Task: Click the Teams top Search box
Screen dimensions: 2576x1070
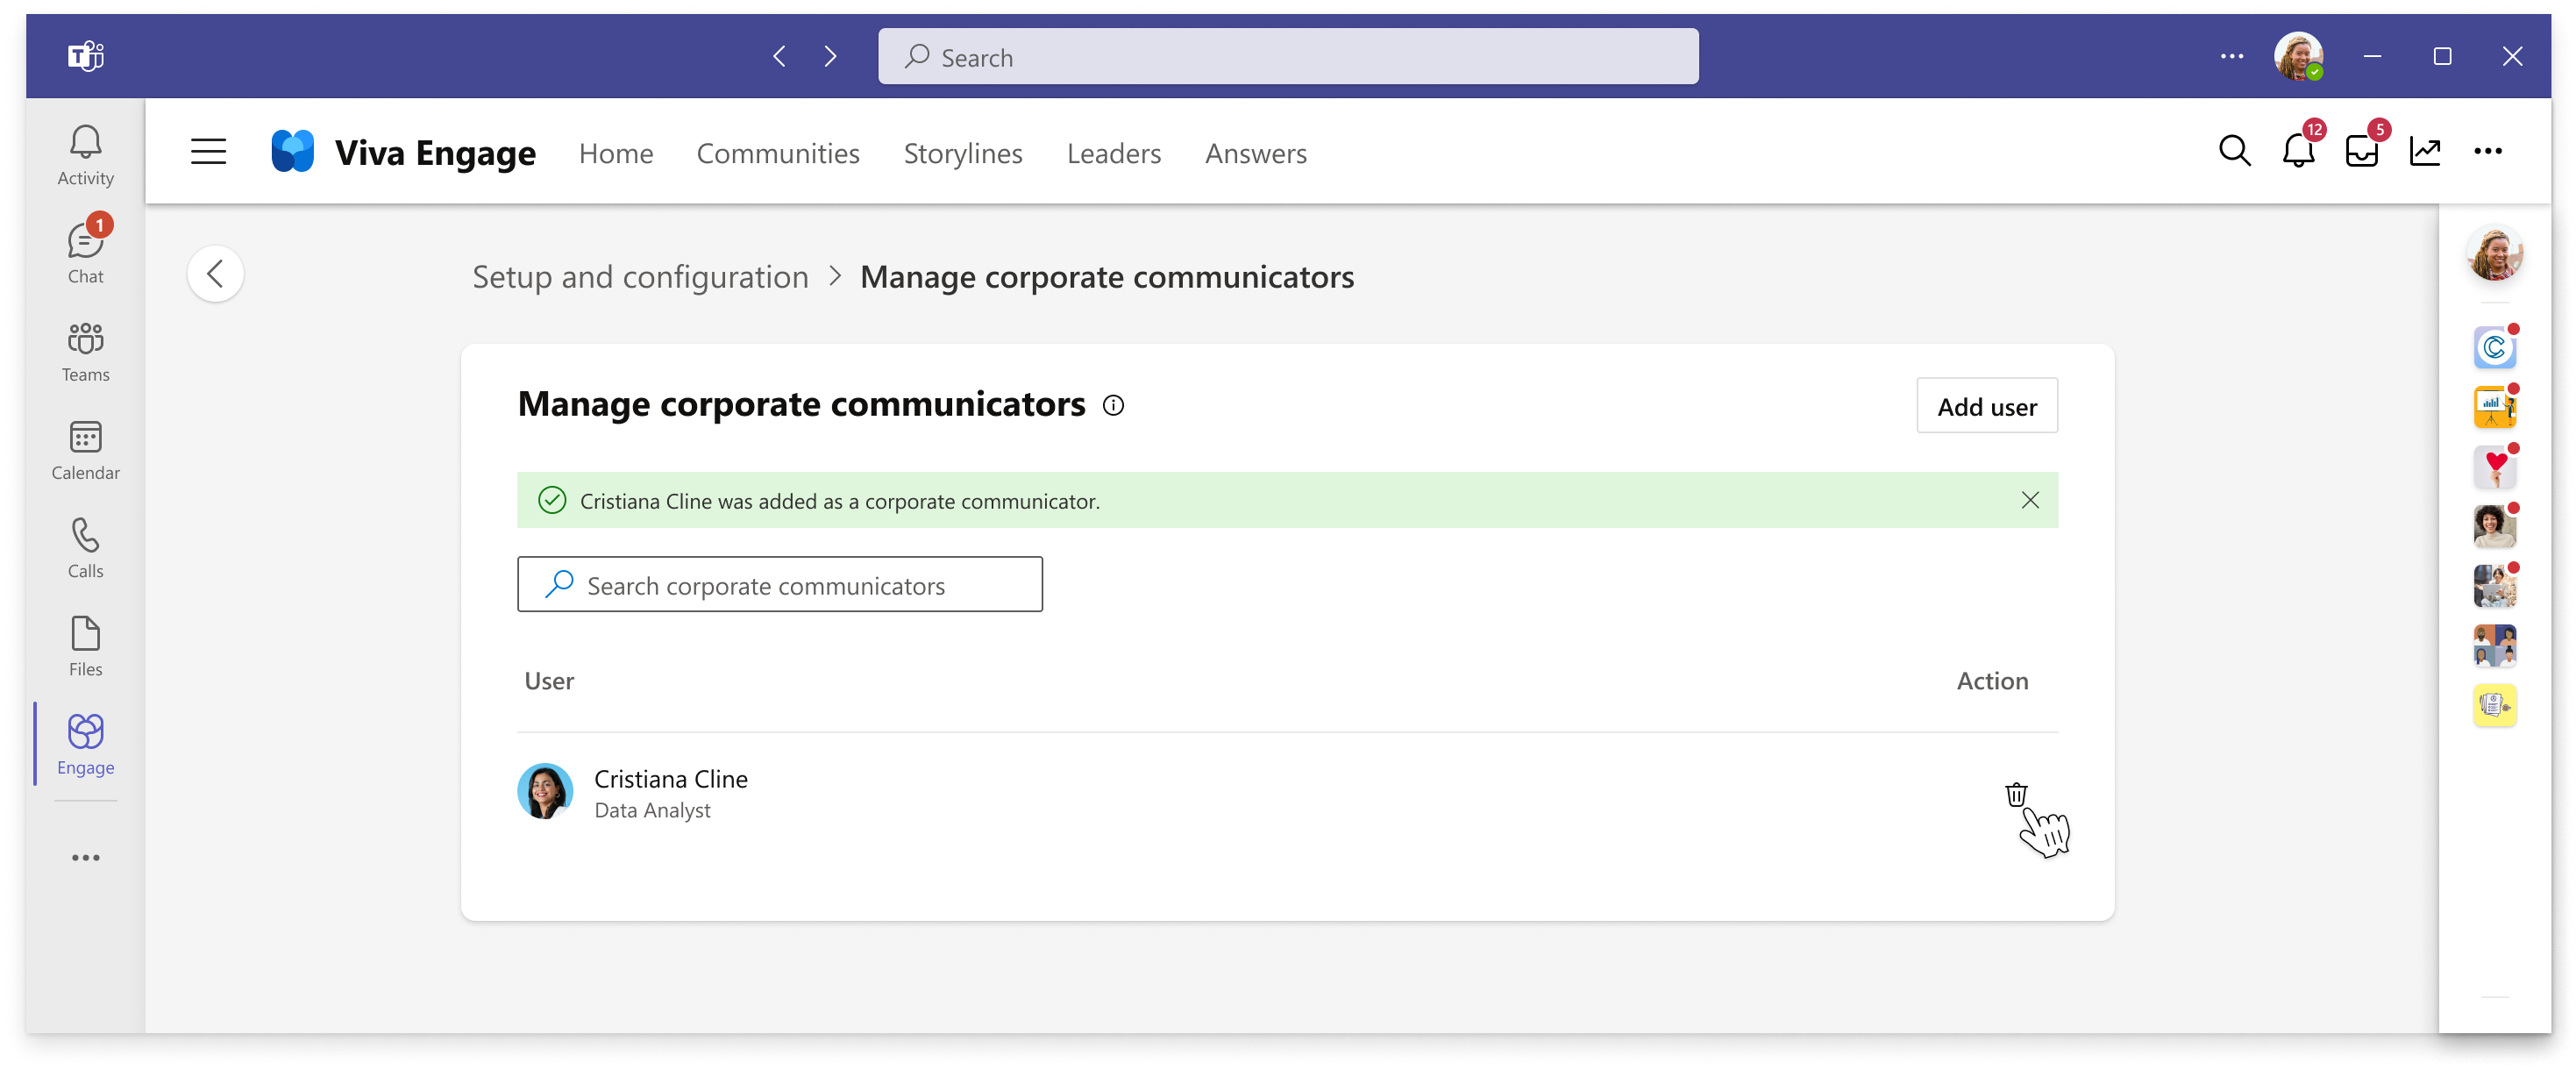Action: click(x=1287, y=56)
